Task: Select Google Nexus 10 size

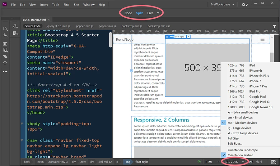Action: (x=250, y=107)
